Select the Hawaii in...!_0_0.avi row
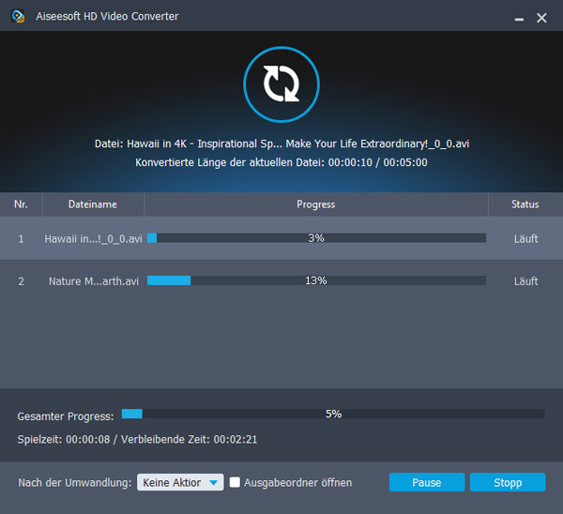563x514 pixels. pos(93,238)
